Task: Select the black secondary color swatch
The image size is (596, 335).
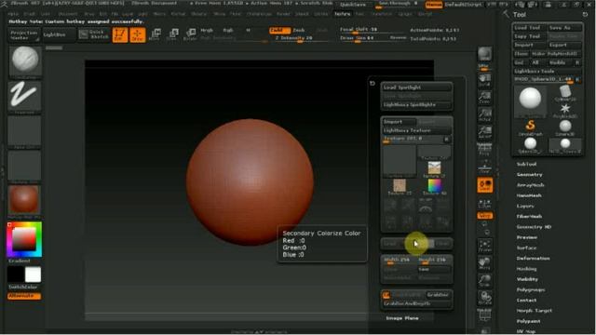Action: (16, 275)
